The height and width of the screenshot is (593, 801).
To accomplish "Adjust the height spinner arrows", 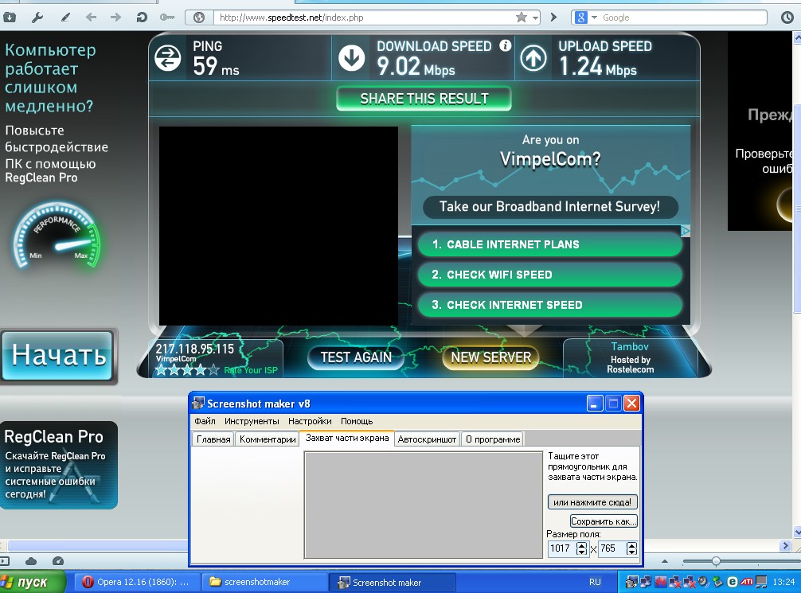I will coord(631,548).
